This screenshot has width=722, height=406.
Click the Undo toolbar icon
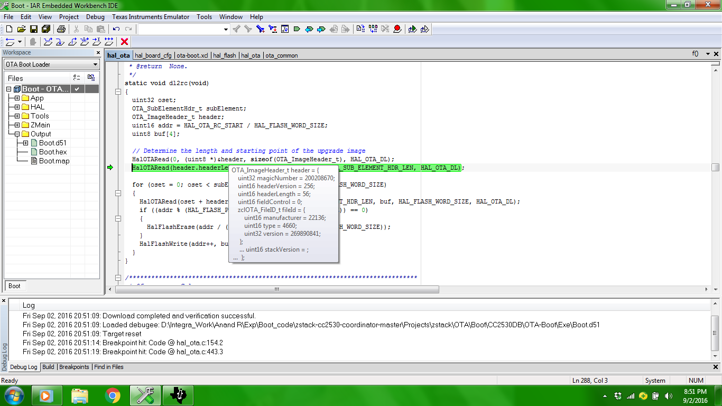pos(116,29)
